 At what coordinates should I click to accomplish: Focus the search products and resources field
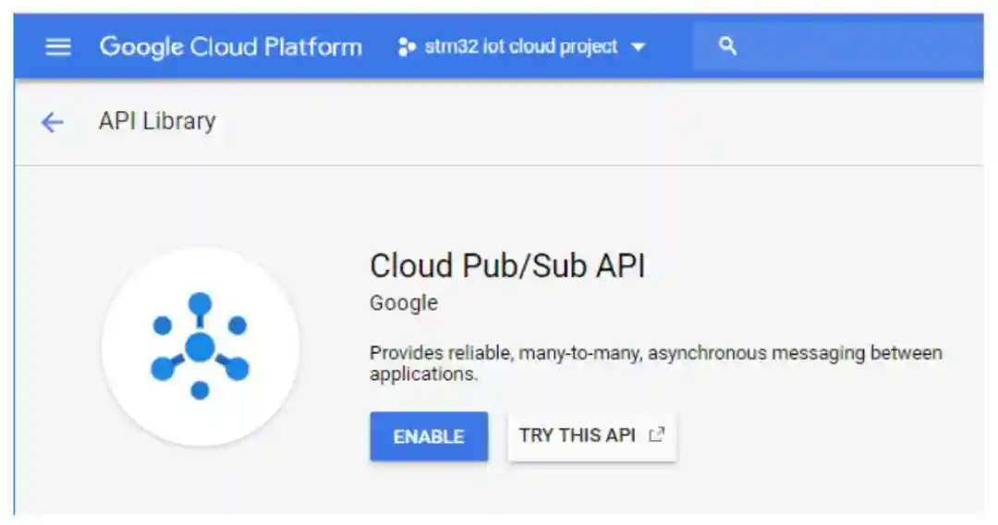(x=850, y=46)
